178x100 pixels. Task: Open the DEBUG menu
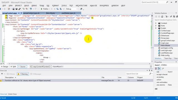pyautogui.click(x=34, y=6)
